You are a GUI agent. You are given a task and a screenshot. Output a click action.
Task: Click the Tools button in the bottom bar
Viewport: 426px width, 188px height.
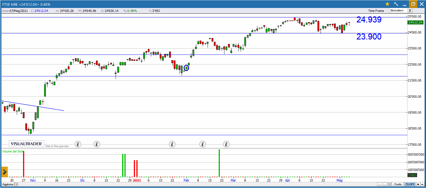coord(398,184)
